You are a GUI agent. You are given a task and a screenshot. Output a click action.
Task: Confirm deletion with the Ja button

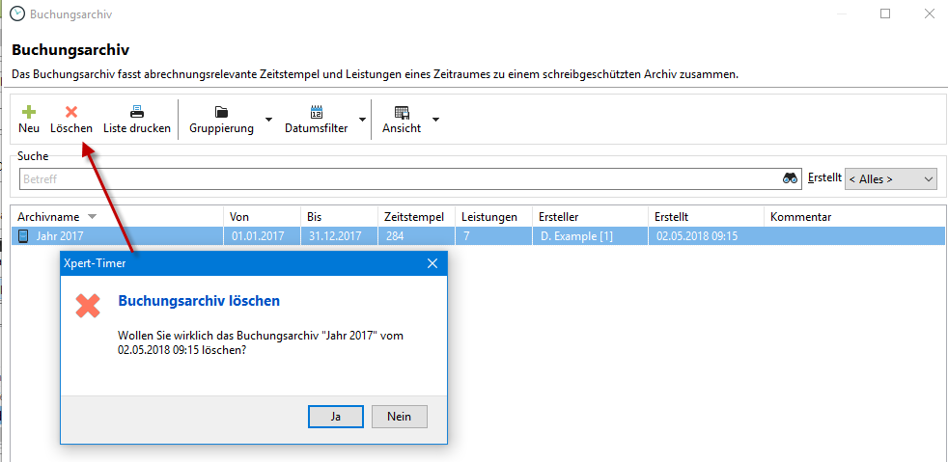click(x=335, y=417)
